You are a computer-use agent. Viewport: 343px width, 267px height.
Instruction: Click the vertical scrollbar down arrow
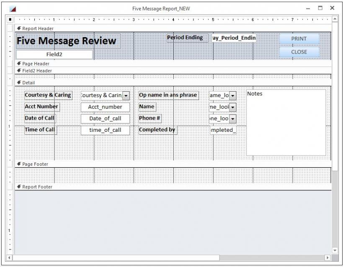coord(335,250)
